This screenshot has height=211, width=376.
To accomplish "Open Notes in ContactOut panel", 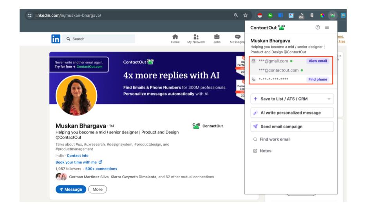I will (x=265, y=151).
